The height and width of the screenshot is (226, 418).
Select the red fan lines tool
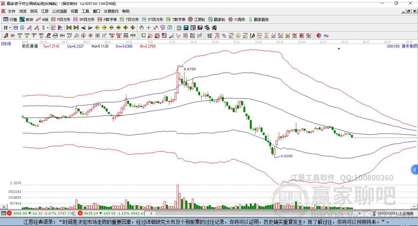pyautogui.click(x=150, y=36)
